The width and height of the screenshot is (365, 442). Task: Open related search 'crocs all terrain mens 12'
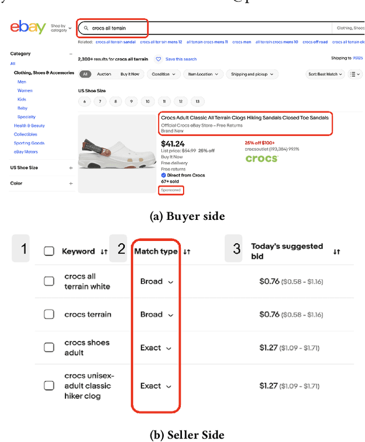(161, 42)
